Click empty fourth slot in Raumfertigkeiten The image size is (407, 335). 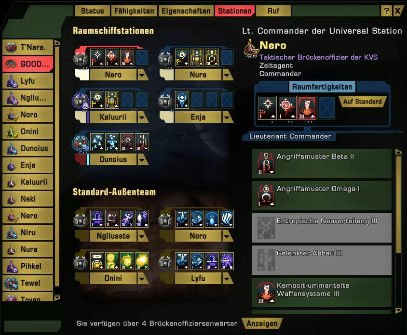point(326,107)
